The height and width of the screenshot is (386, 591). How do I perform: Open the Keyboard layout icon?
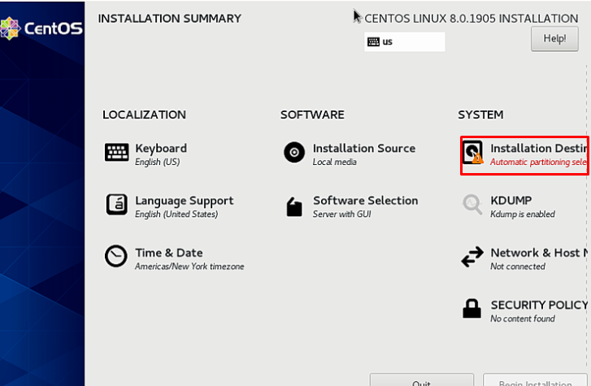(x=116, y=152)
